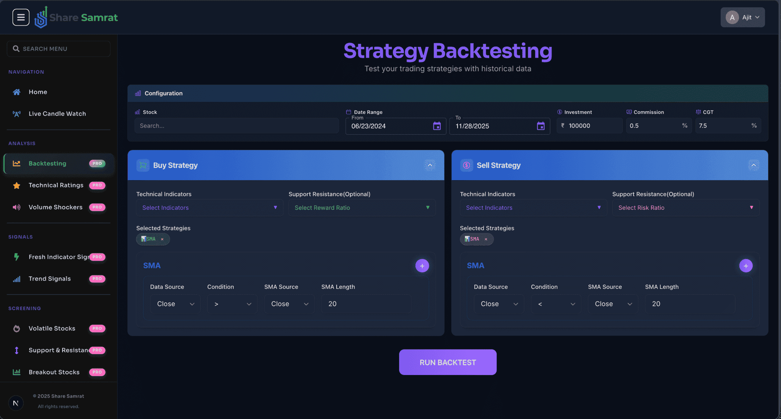Remove the SMA tag from Sell Strategy
The image size is (781, 419).
coord(486,239)
